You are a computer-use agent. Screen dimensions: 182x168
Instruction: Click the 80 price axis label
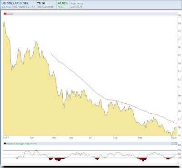coord(179,96)
